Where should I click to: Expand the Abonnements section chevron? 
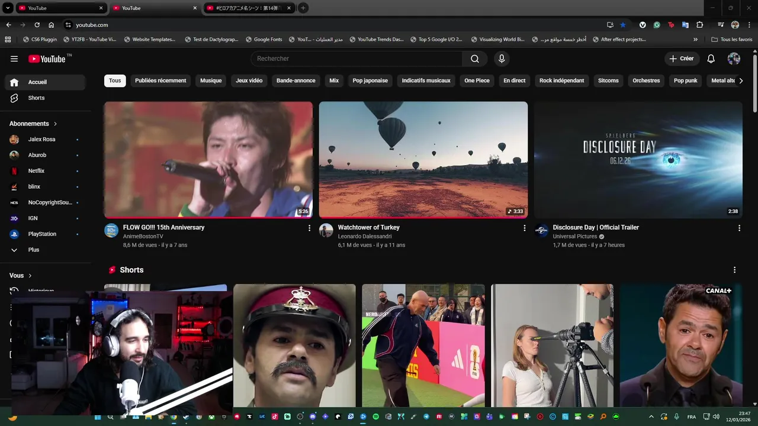56,124
